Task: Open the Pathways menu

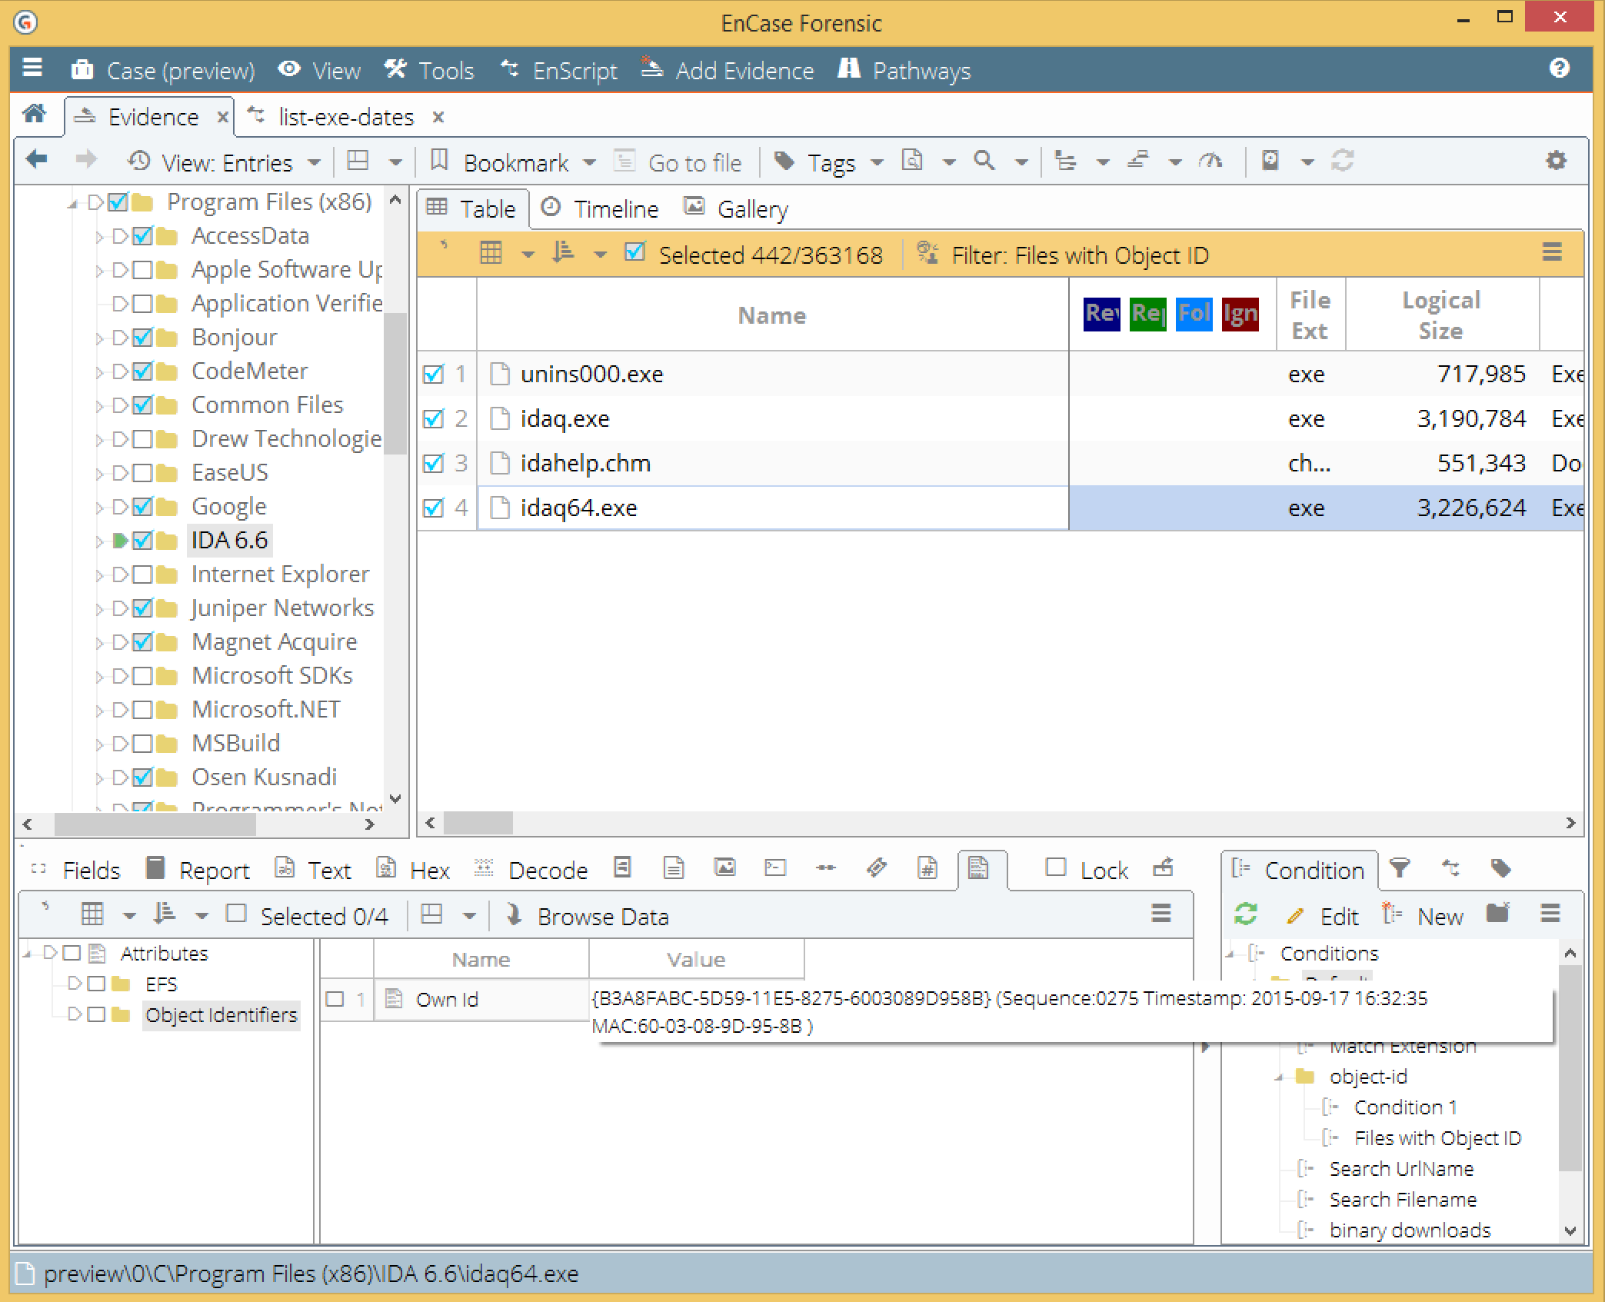Action: pos(904,70)
